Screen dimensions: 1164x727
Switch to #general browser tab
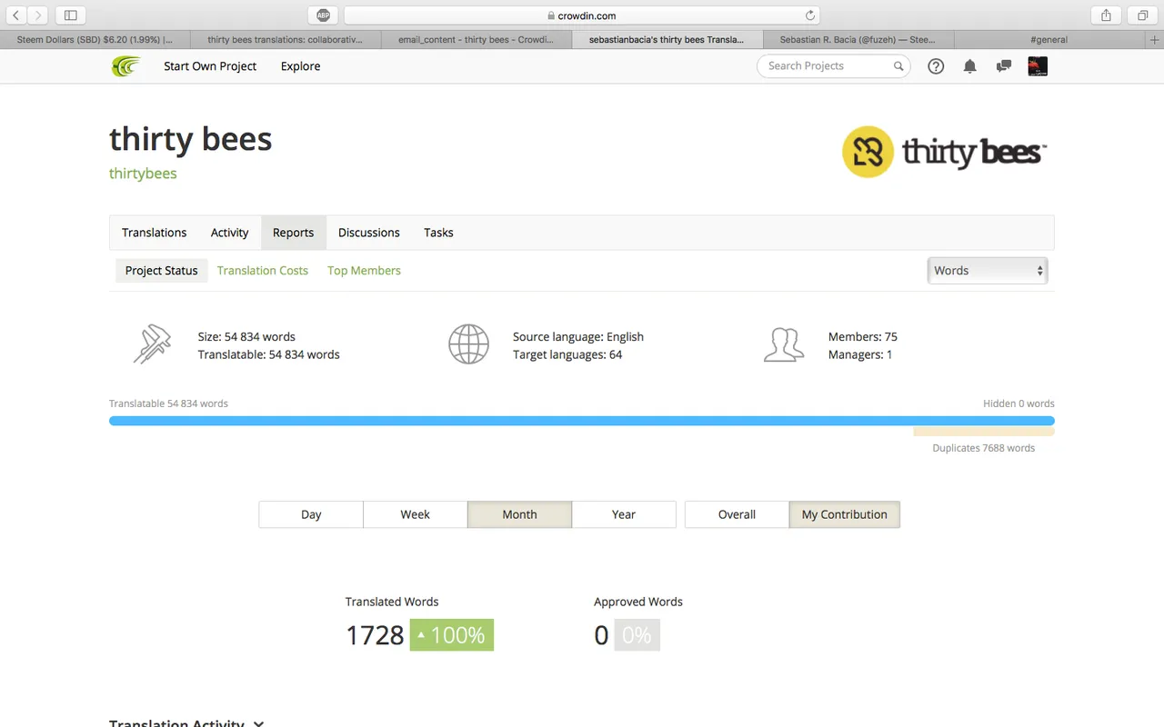pos(1049,40)
